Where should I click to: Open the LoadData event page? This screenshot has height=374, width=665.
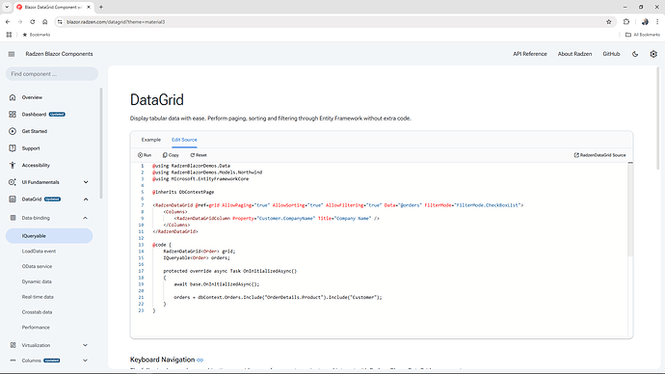39,251
